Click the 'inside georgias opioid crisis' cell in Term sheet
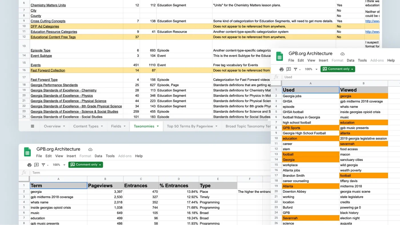Screen dimensions: 400x225 (58, 208)
